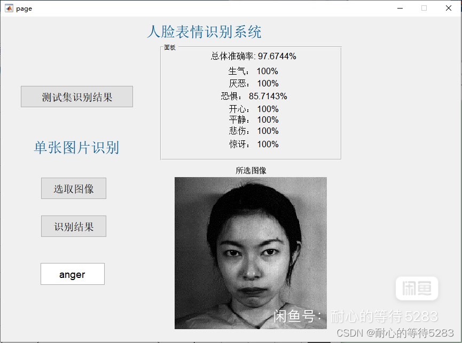Maximize the page window

point(424,8)
